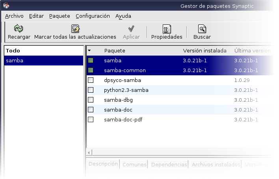The height and width of the screenshot is (179, 279).
Task: Toggle the status box for samba-common
Action: (91, 70)
